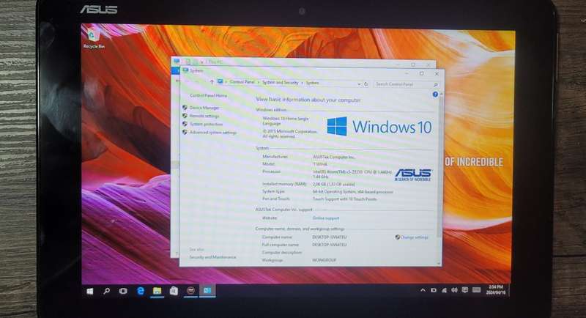Open Control Panel Home link

click(x=208, y=96)
